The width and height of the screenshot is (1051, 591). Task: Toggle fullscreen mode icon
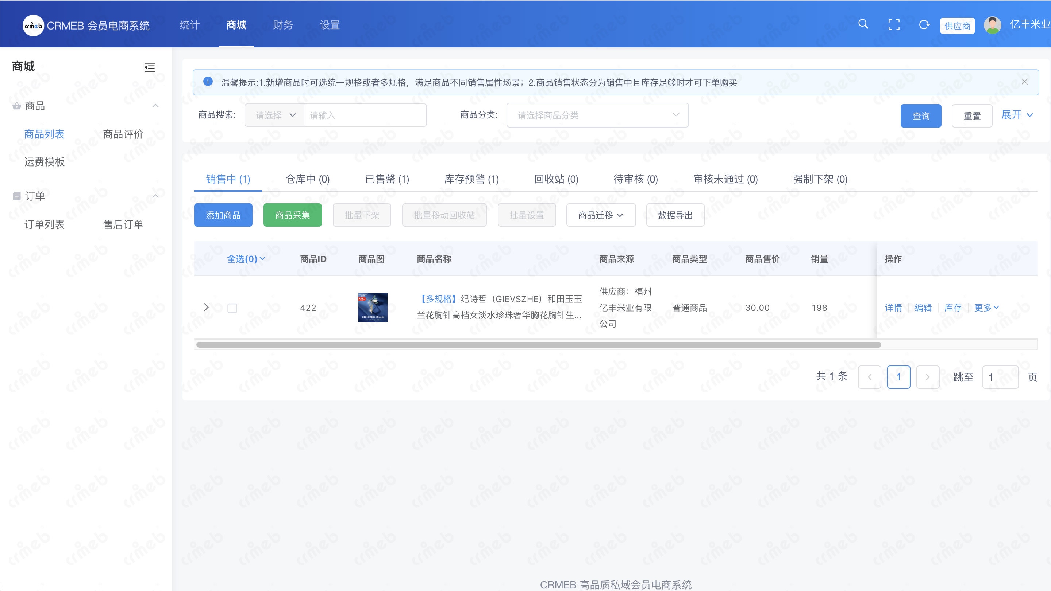(x=894, y=25)
